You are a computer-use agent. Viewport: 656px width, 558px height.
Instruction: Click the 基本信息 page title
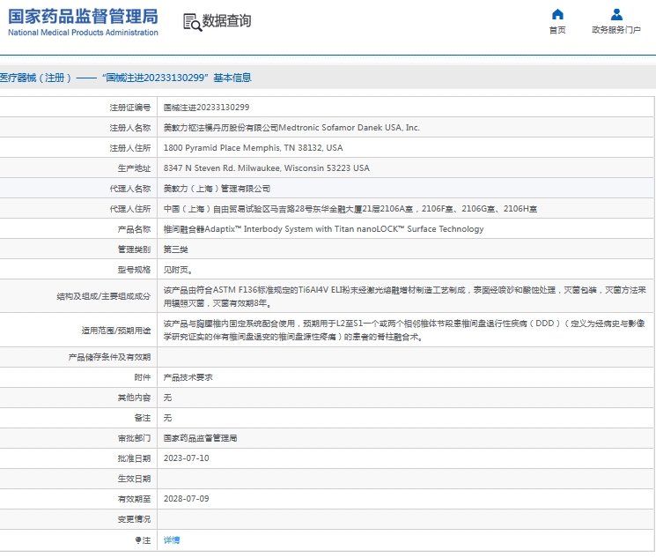tap(232, 78)
